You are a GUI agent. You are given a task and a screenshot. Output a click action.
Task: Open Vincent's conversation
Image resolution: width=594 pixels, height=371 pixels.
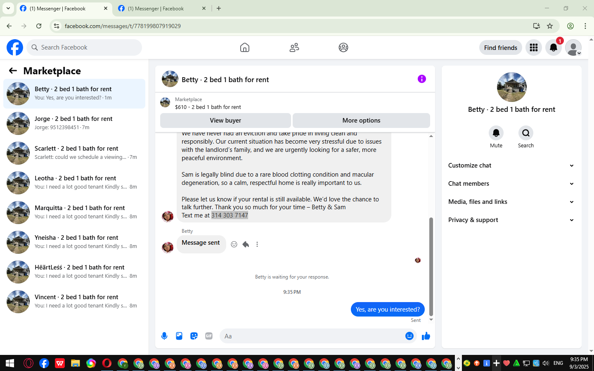point(74,302)
